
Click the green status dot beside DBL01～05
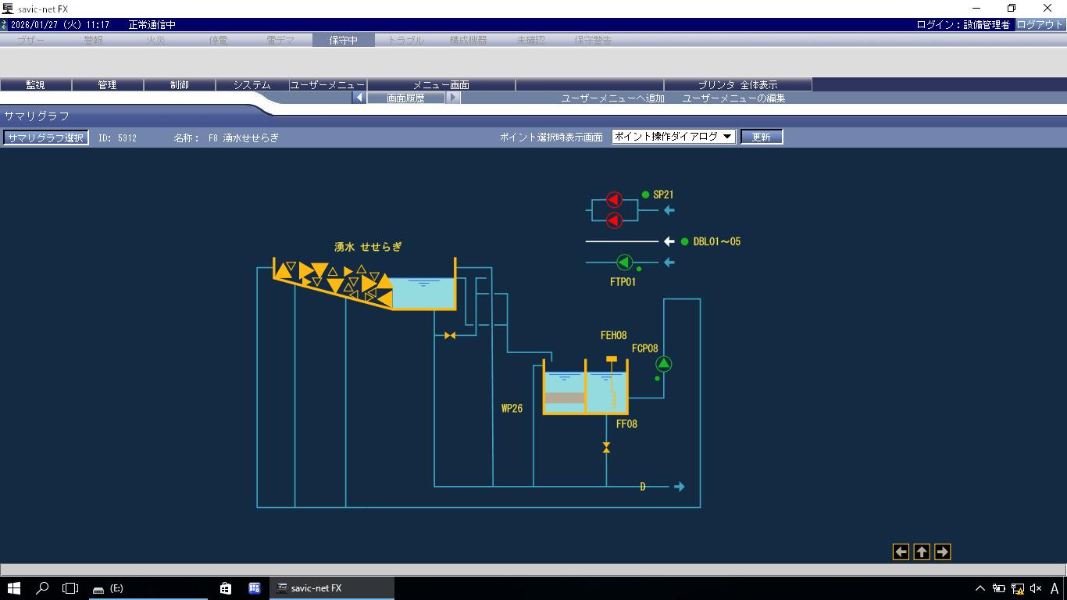[684, 242]
